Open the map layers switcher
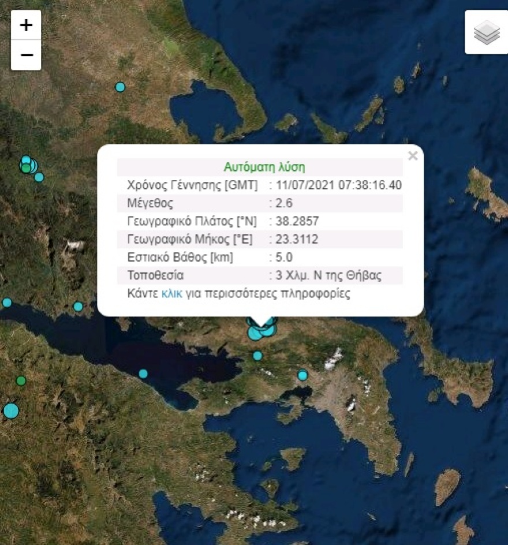The image size is (508, 545). coord(487,33)
